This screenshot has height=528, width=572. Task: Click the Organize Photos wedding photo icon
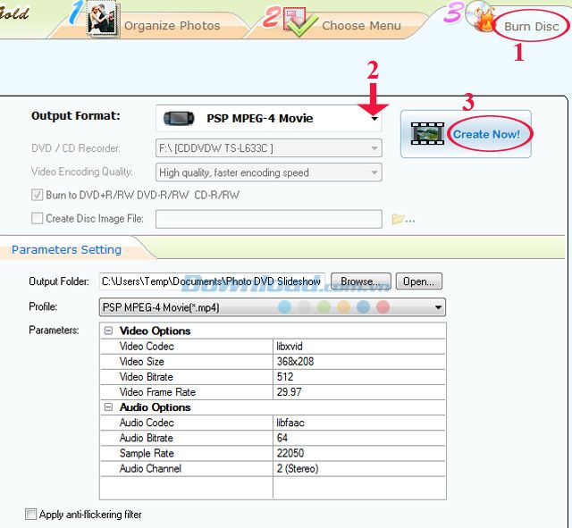click(x=104, y=19)
